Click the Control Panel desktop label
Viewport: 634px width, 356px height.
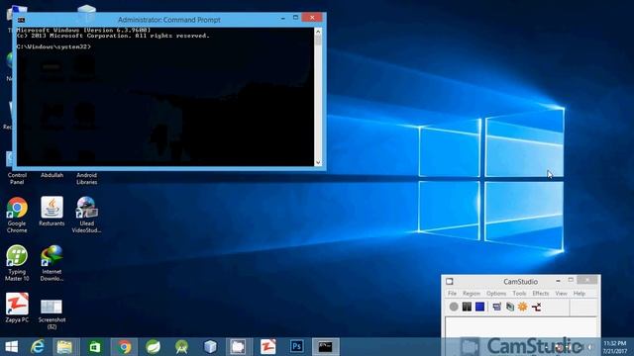pos(17,178)
